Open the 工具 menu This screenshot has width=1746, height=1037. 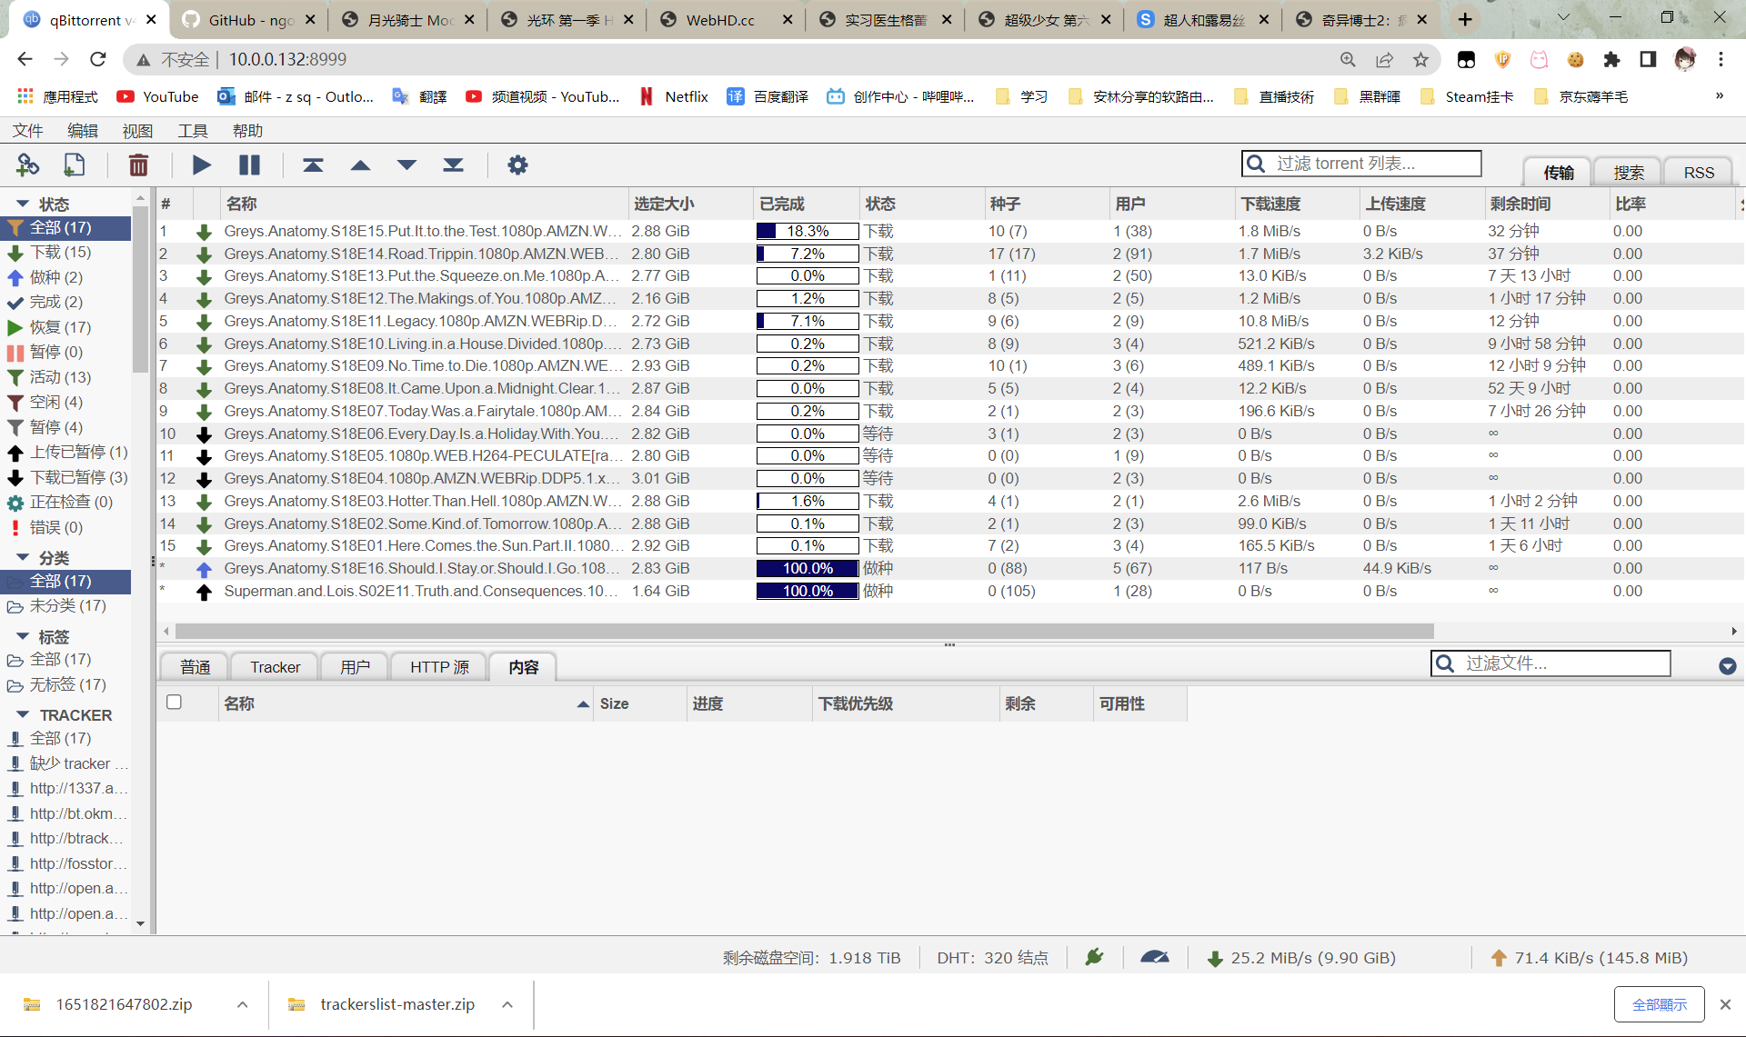point(192,131)
